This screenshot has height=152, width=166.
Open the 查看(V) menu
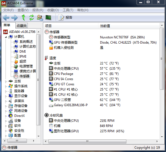coord(23,10)
